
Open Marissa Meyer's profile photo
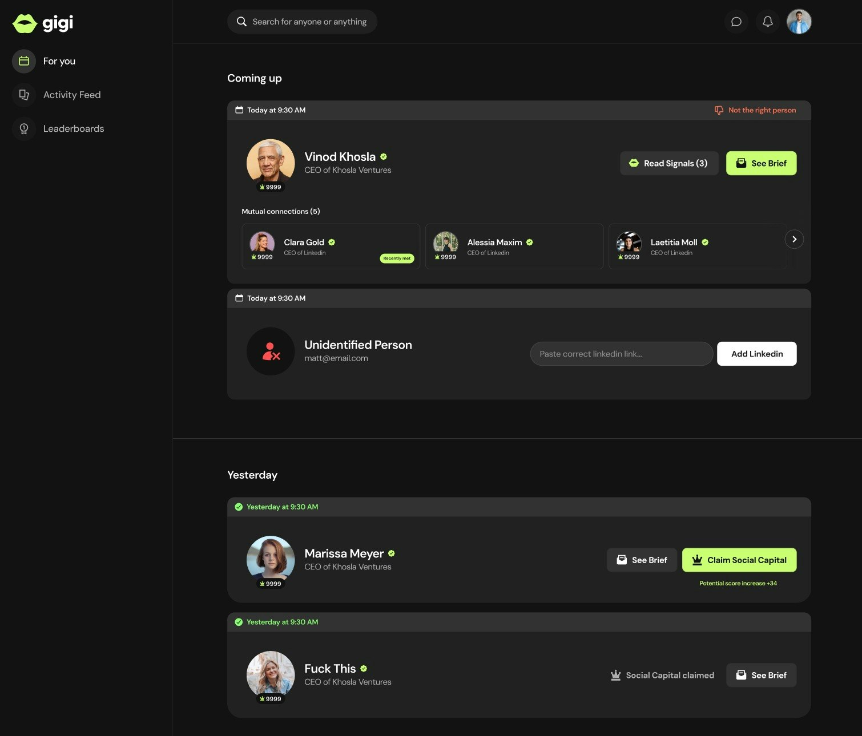tap(271, 560)
